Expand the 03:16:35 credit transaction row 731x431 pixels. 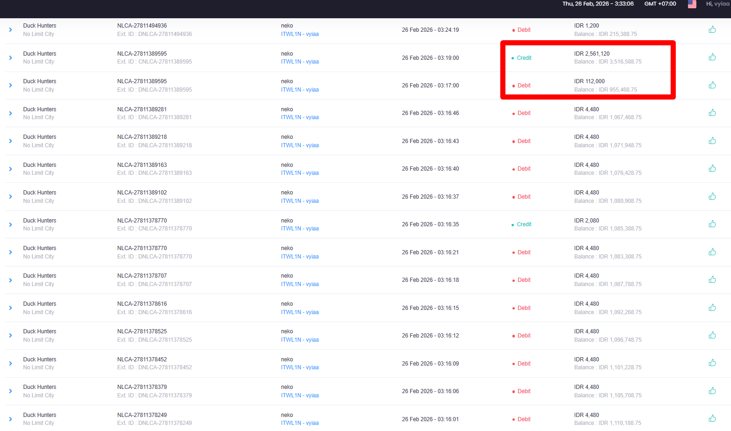[10, 224]
